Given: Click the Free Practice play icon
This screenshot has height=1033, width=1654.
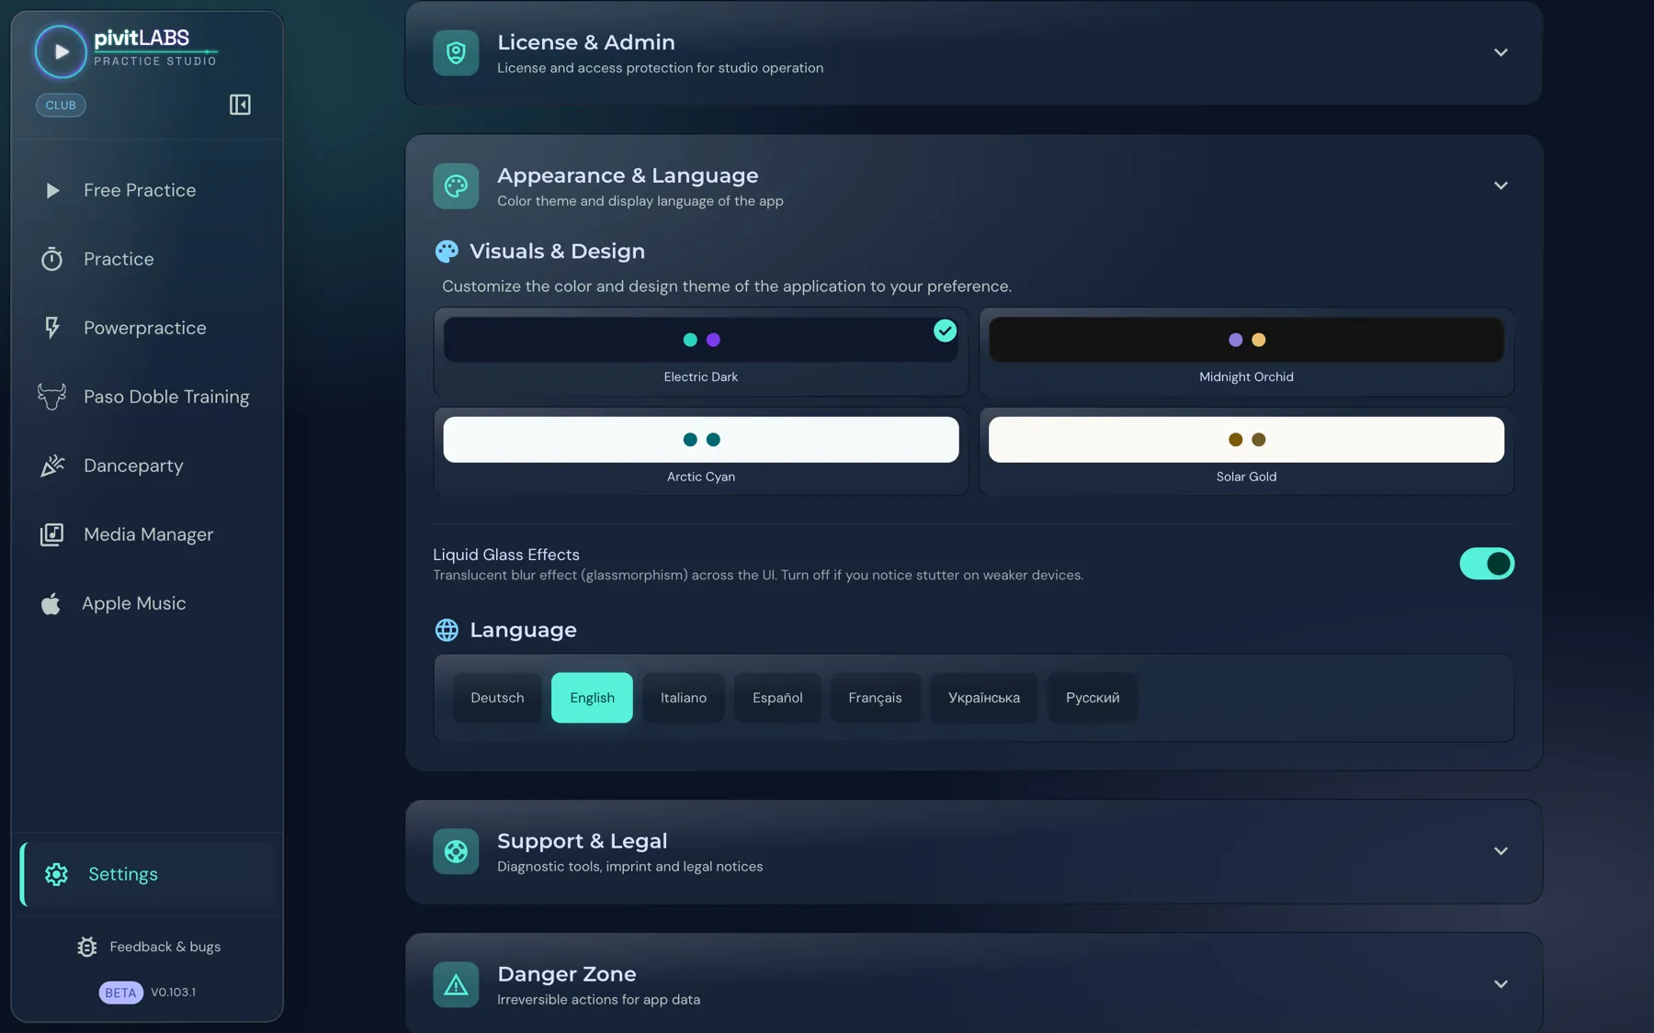Looking at the screenshot, I should (52, 190).
